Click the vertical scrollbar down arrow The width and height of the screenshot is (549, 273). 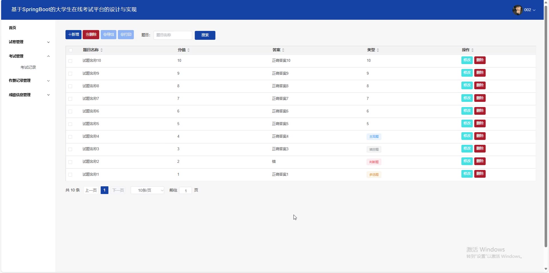[546, 269]
